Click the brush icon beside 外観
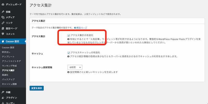 [3, 92]
